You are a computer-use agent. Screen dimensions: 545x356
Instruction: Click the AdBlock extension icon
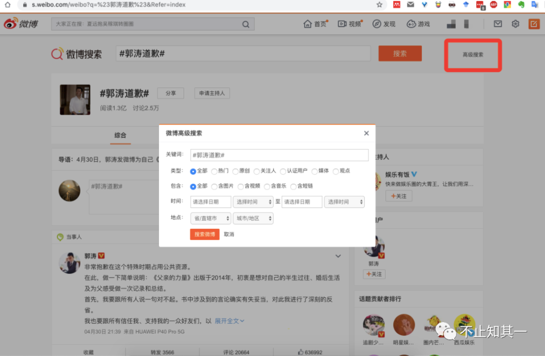click(x=493, y=5)
